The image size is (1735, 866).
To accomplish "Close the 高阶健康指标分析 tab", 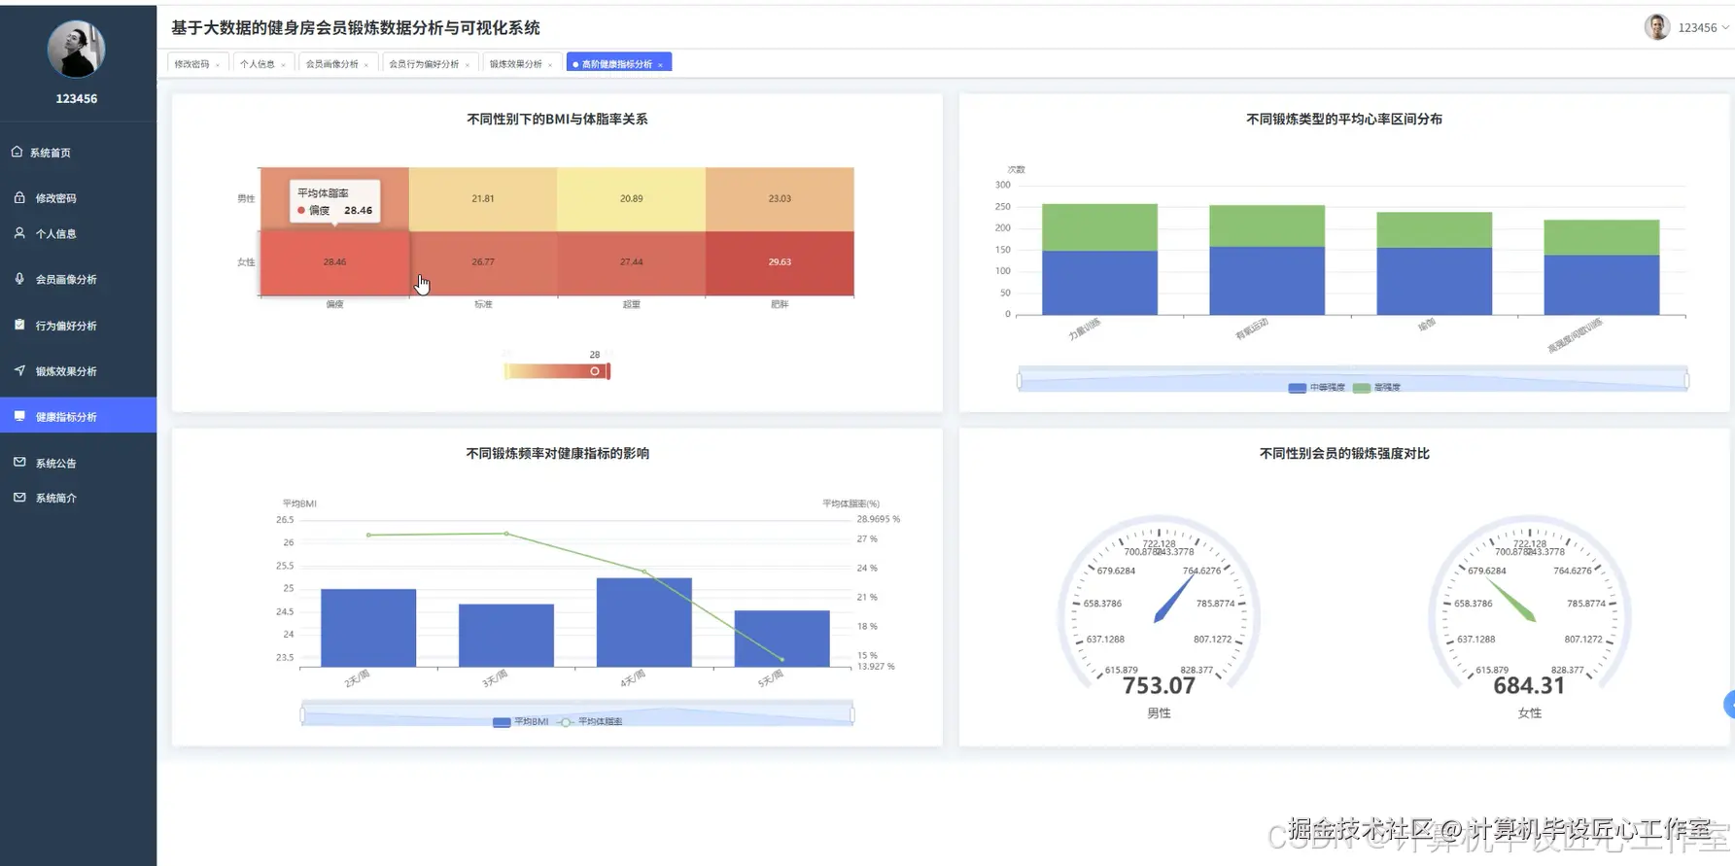I will point(660,65).
